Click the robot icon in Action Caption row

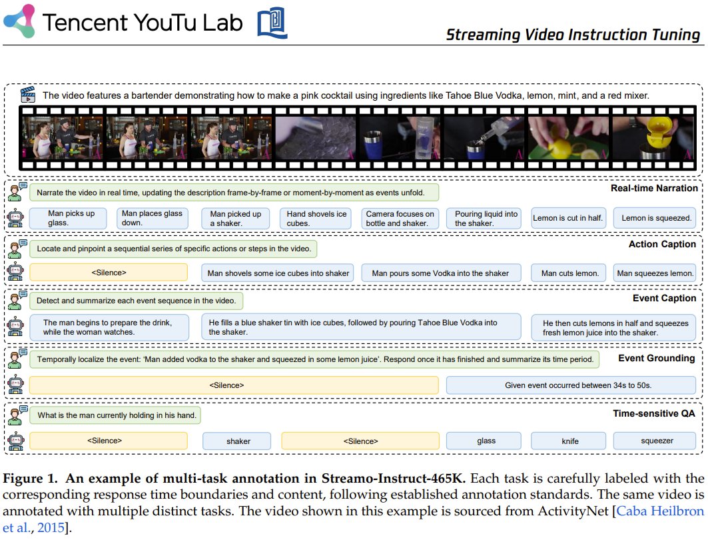coord(17,273)
